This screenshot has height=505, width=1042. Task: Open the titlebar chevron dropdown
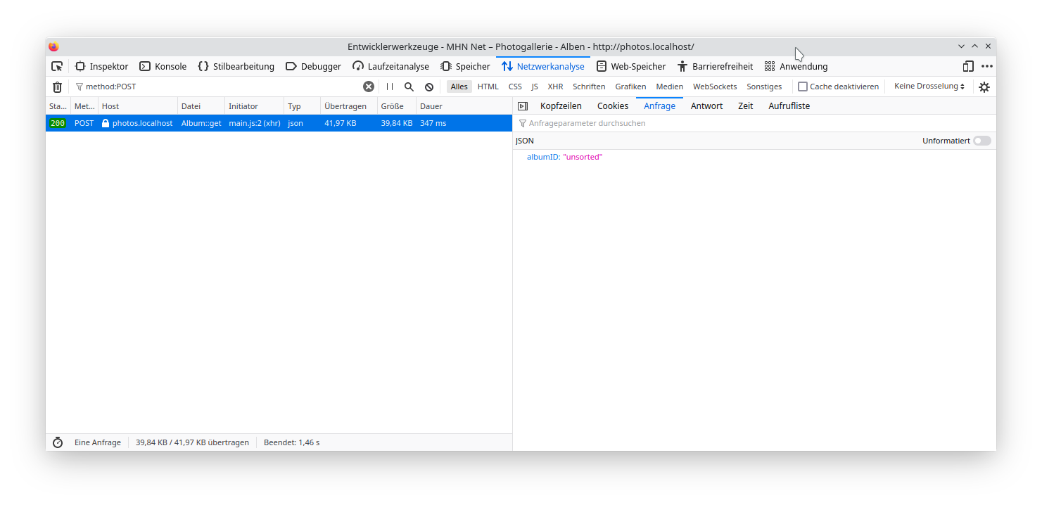point(961,46)
